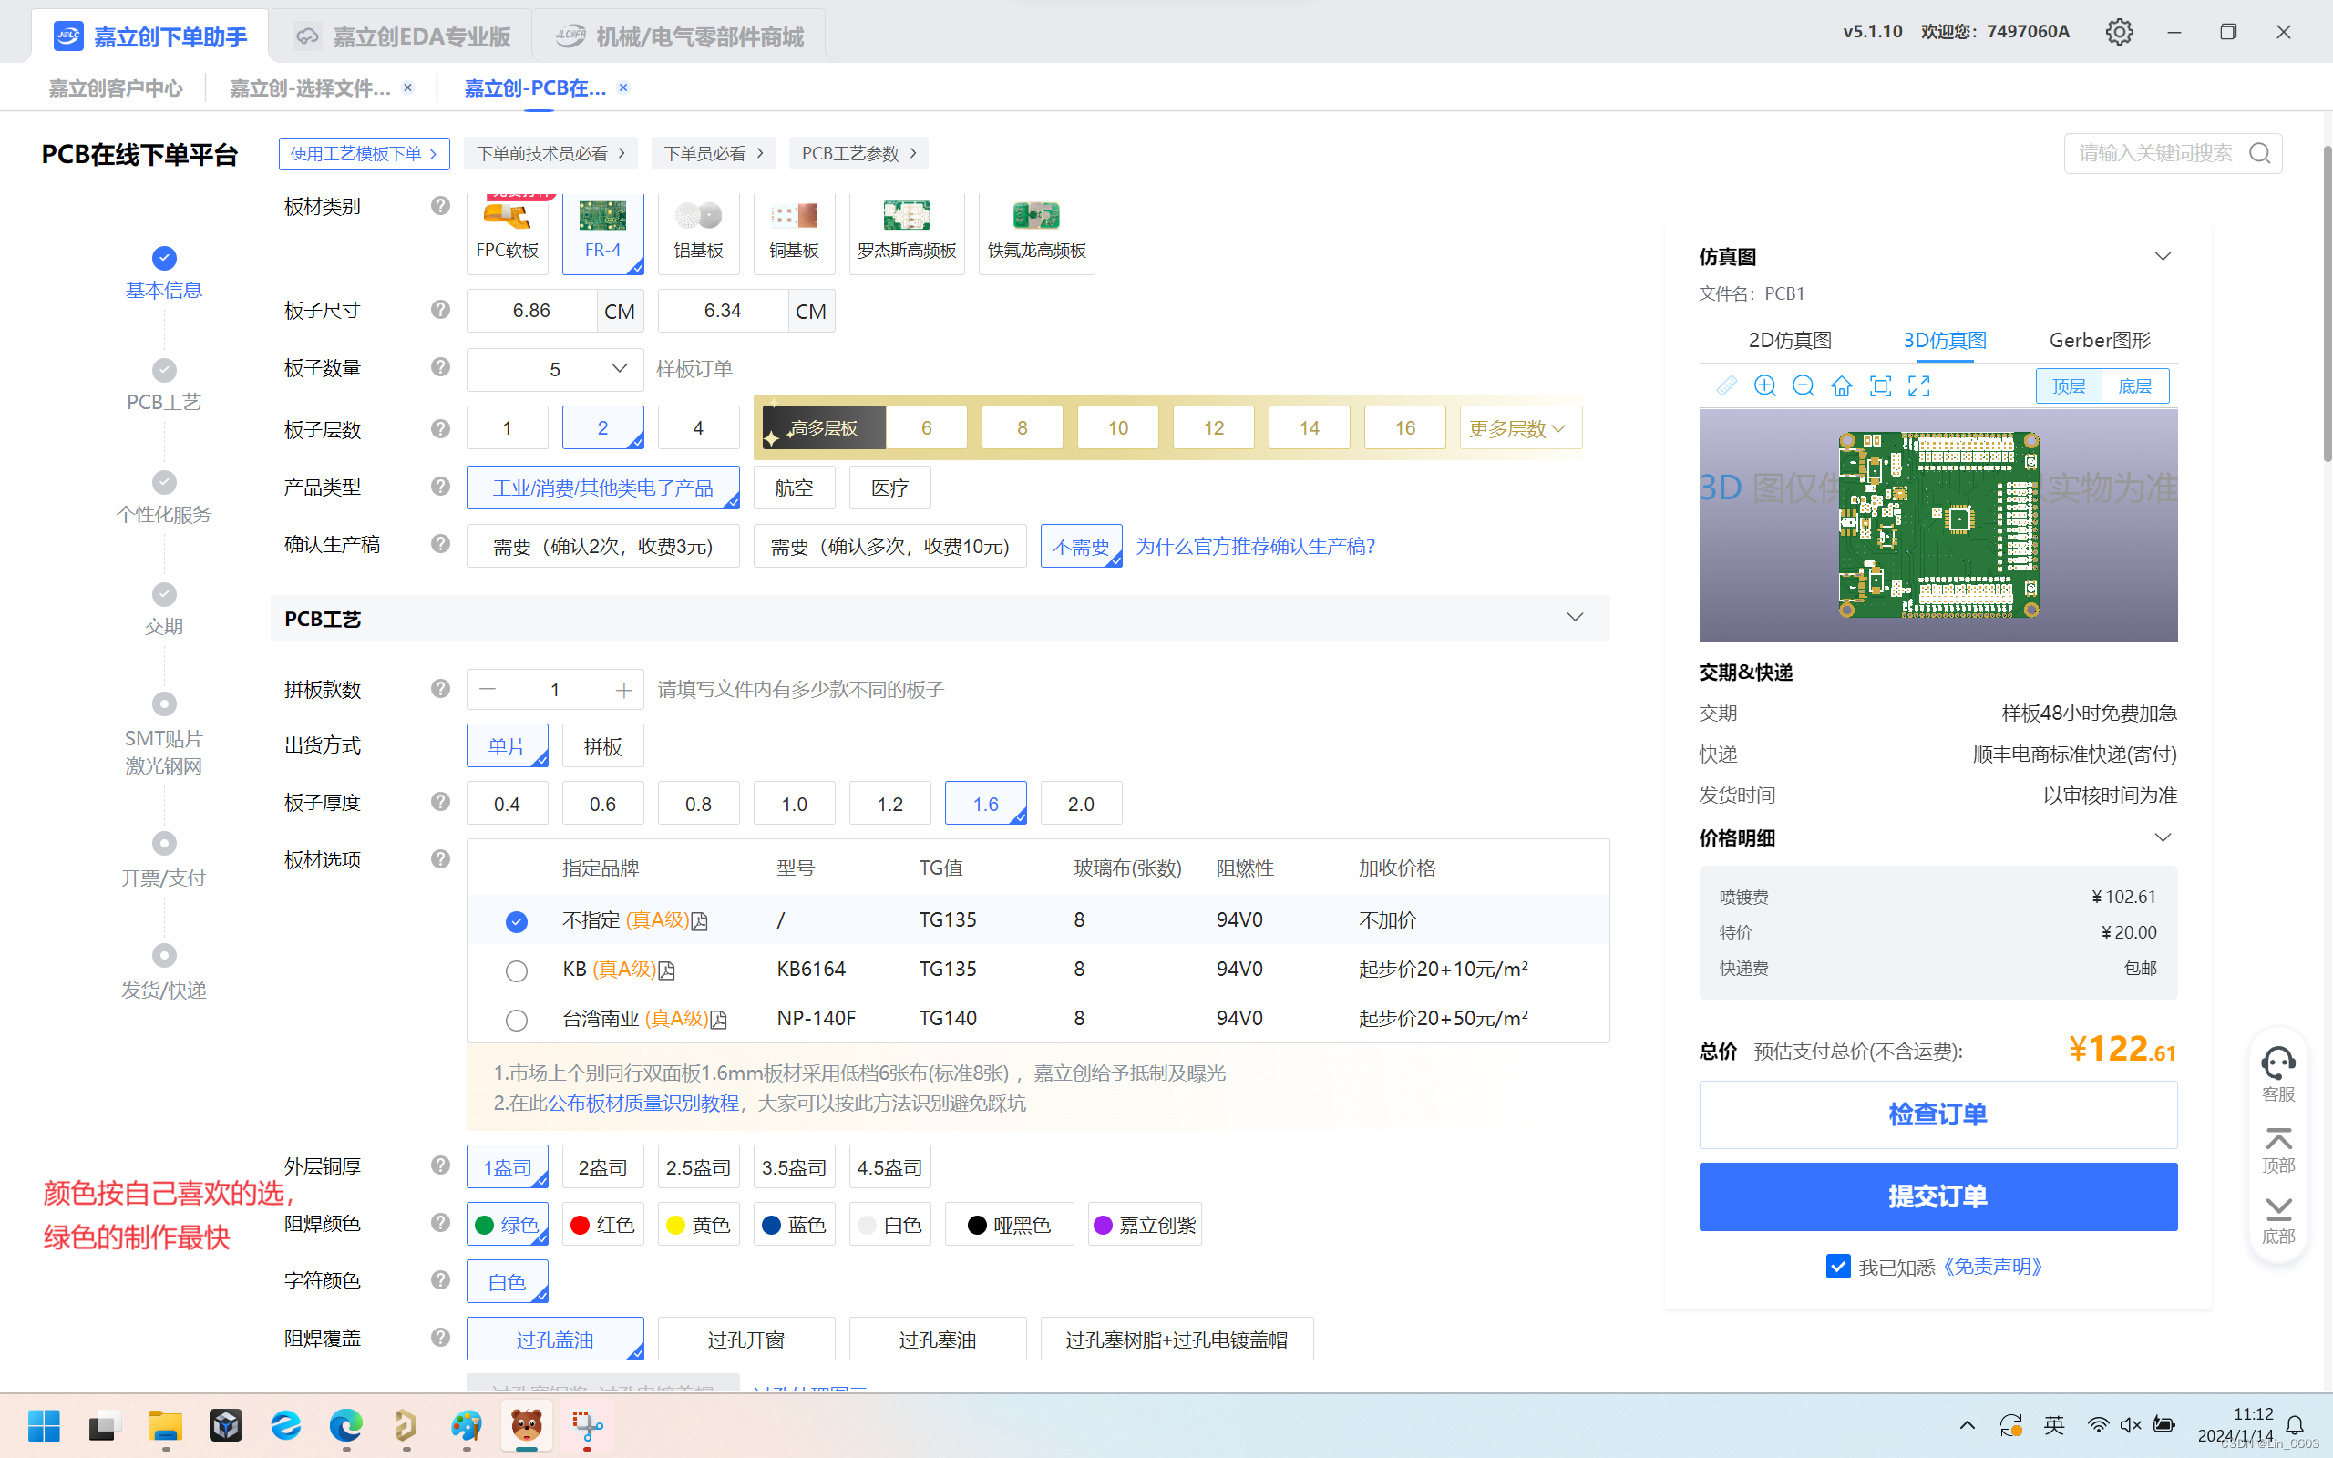Zoom out of the 3D simulation view
The image size is (2333, 1458).
click(1803, 385)
